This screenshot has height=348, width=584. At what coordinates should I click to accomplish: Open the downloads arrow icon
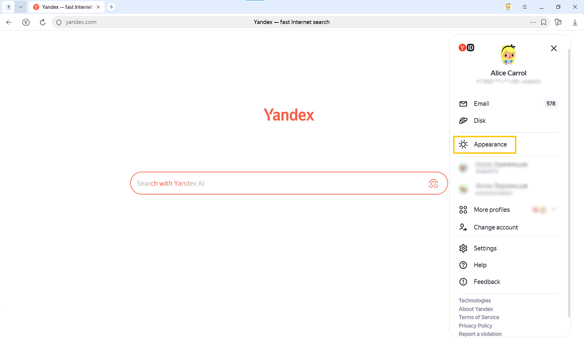[x=575, y=22]
